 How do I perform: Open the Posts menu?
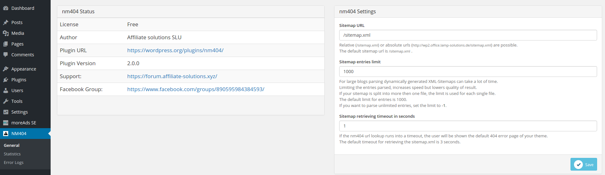25,22
